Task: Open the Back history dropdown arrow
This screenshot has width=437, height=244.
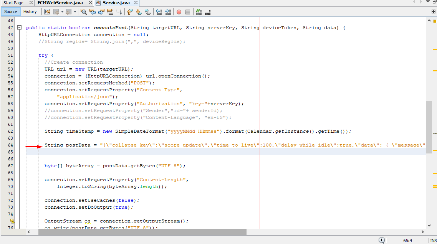Action: pos(62,12)
